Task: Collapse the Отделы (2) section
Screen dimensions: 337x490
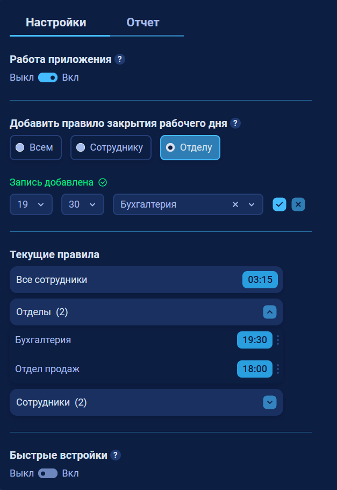Action: (x=269, y=312)
